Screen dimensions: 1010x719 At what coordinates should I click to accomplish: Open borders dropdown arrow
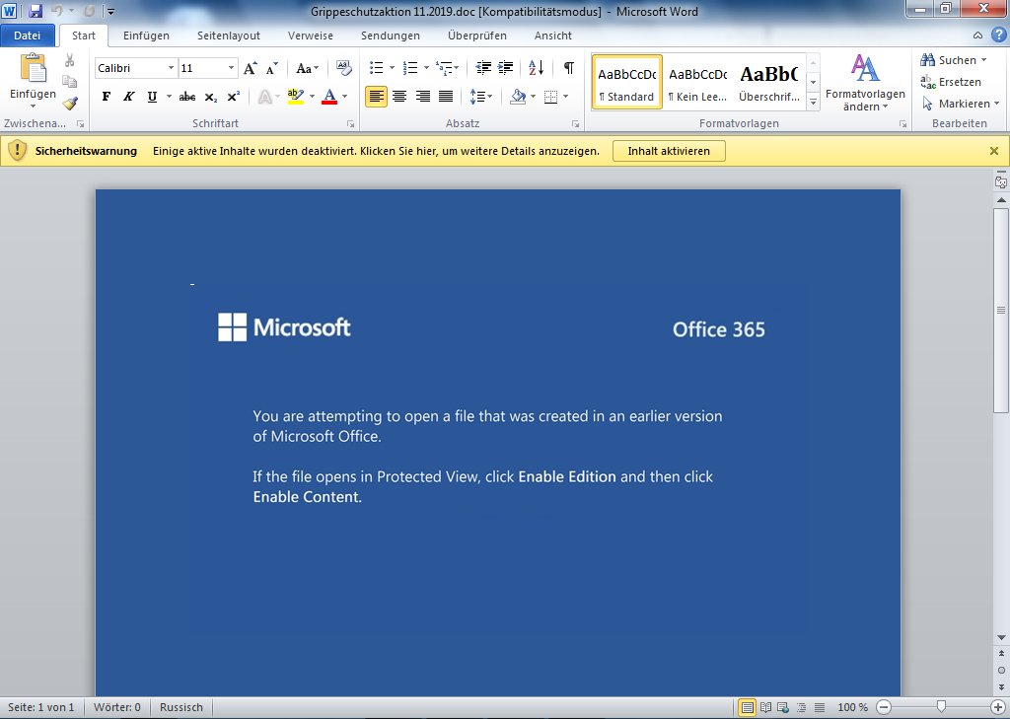[x=565, y=97]
